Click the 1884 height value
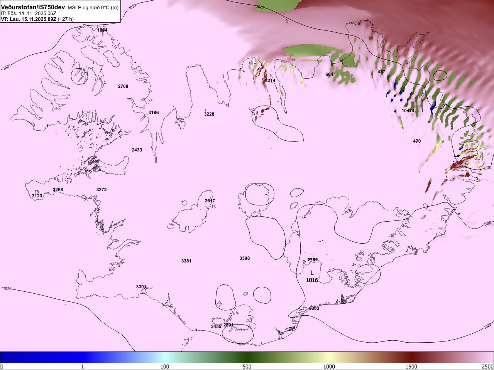494x370 pixels. (102, 30)
